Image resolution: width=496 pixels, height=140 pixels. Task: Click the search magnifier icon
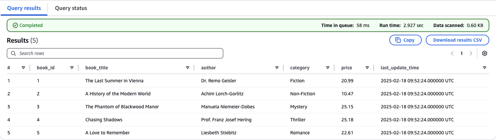point(14,53)
